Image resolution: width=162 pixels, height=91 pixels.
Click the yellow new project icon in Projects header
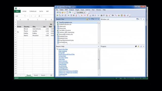(138, 47)
